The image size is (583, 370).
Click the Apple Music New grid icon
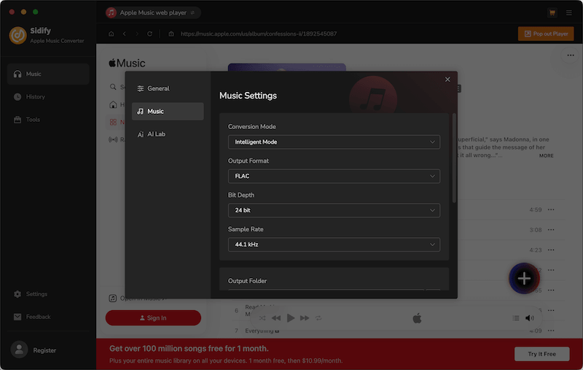pos(113,122)
